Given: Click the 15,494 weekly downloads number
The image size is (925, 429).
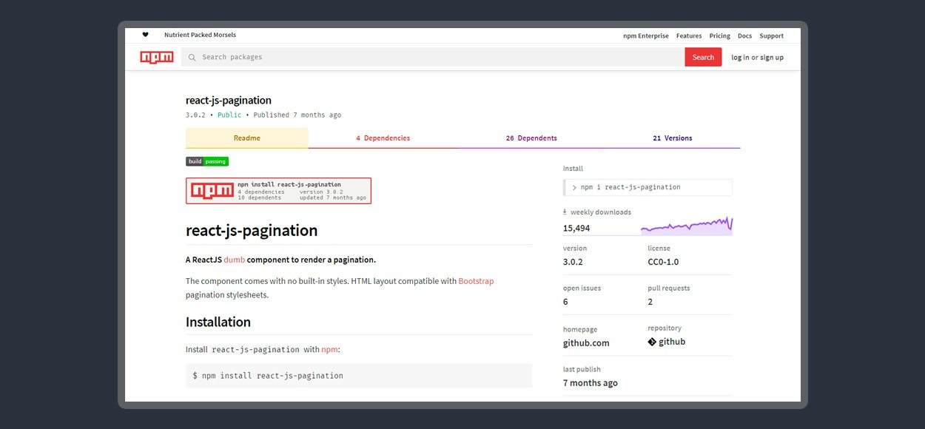Looking at the screenshot, I should (576, 228).
